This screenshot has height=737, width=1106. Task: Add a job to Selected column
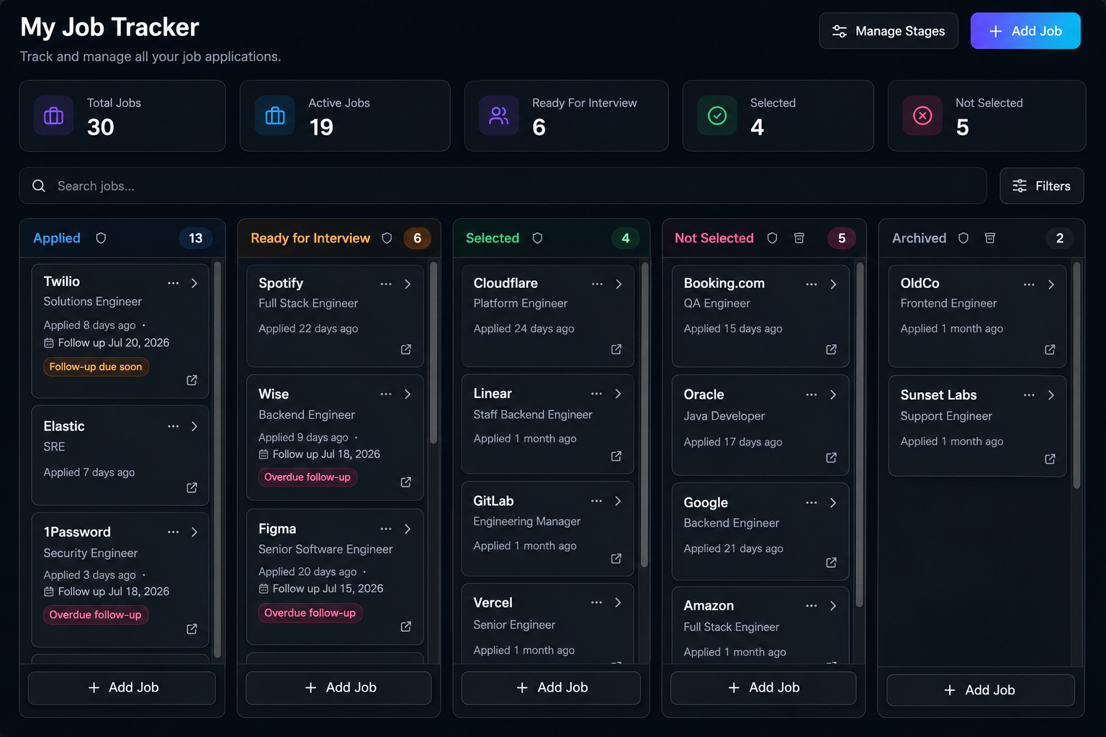pyautogui.click(x=551, y=688)
